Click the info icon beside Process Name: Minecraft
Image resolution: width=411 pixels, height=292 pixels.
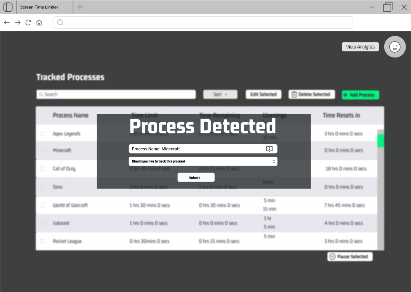(x=269, y=149)
